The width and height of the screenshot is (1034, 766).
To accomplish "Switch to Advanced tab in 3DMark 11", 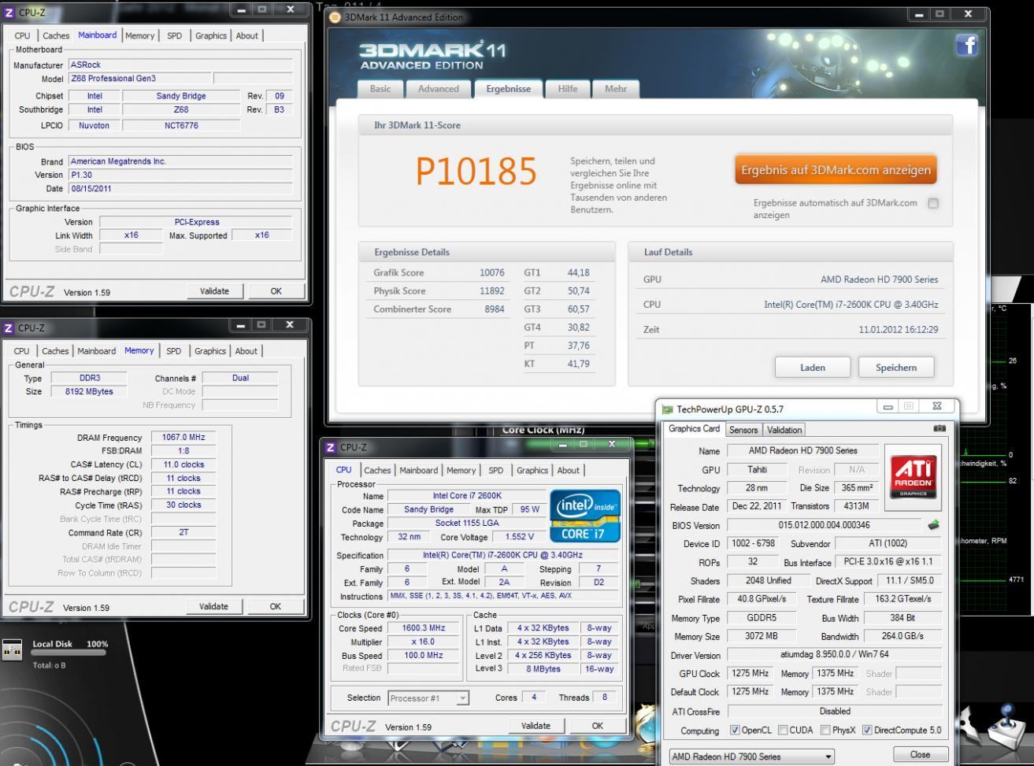I will [438, 88].
